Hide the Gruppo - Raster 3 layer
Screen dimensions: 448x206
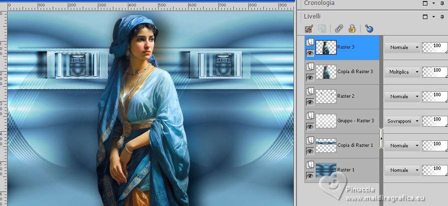[310, 126]
